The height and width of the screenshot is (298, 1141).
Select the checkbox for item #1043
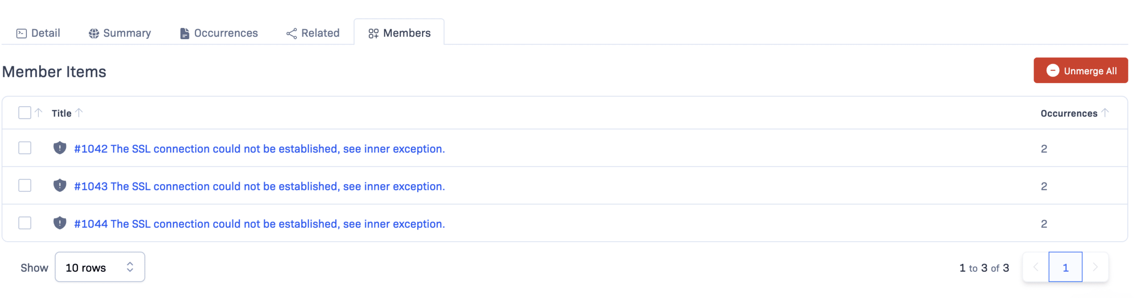[25, 185]
